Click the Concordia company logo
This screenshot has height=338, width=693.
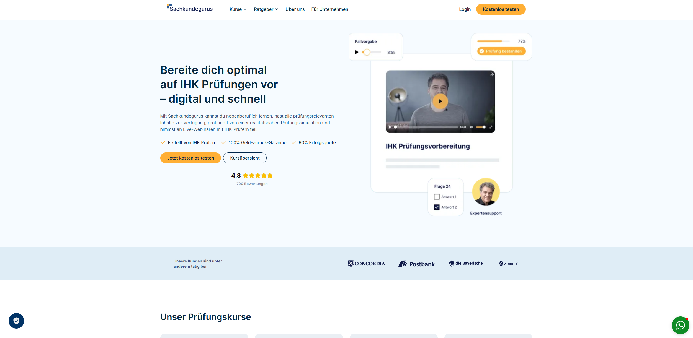click(366, 263)
